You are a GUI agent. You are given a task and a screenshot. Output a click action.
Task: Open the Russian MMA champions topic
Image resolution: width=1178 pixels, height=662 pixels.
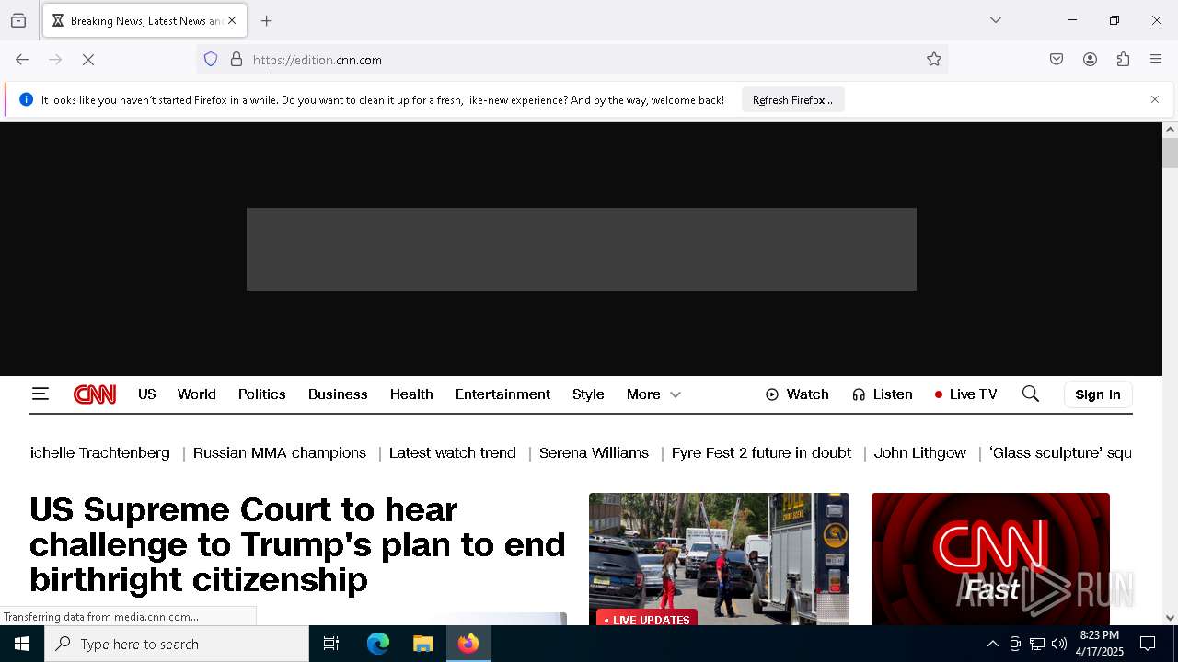tap(280, 453)
